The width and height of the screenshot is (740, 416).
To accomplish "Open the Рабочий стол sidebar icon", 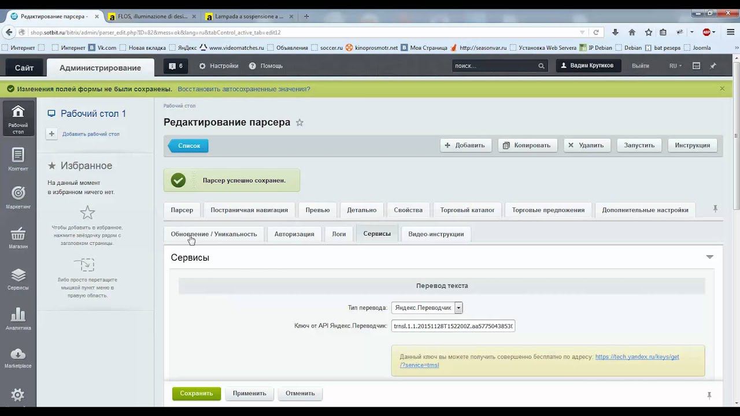I will tap(18, 118).
